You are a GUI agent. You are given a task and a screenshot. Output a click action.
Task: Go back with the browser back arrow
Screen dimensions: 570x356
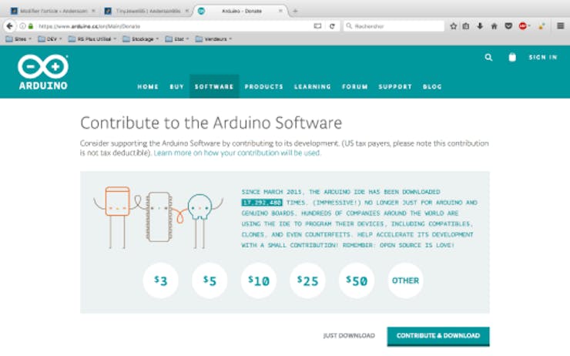pos(10,26)
